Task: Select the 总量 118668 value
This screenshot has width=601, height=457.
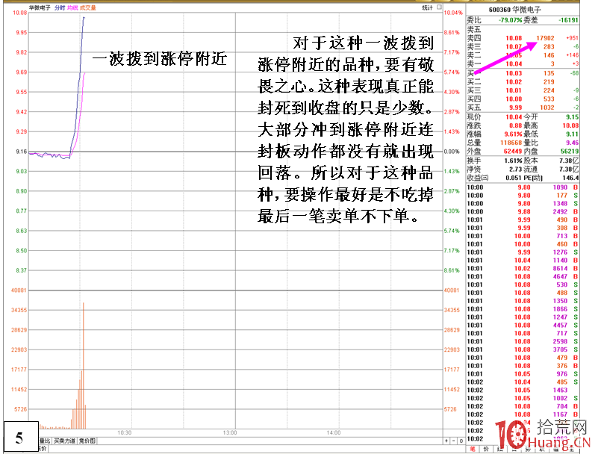Action: 511,143
